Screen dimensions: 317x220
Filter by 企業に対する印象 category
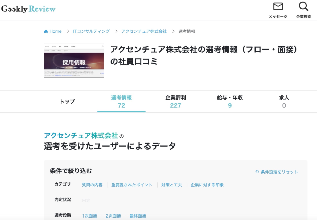point(207,185)
